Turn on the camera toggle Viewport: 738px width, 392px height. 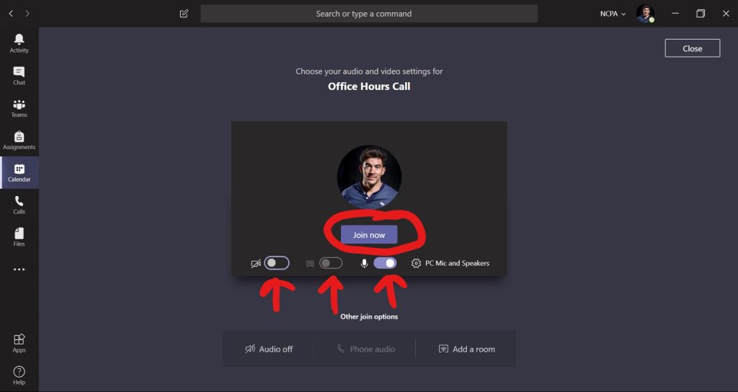(277, 263)
